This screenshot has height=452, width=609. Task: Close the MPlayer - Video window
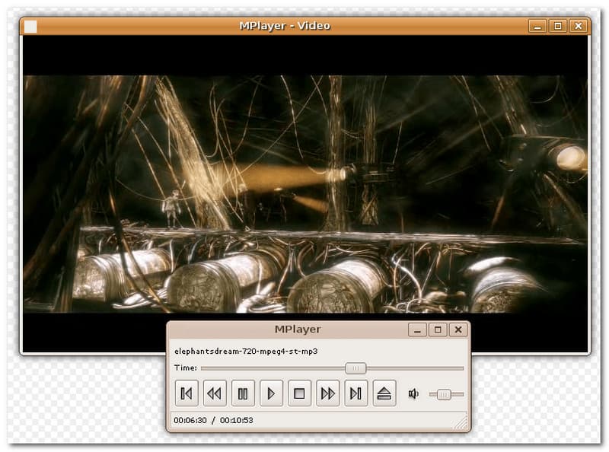click(579, 26)
